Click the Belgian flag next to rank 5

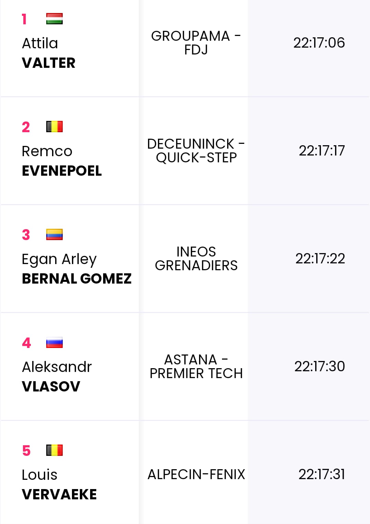tap(54, 450)
